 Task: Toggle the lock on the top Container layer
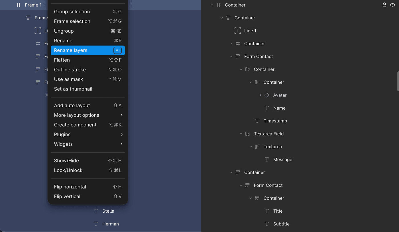[x=384, y=5]
